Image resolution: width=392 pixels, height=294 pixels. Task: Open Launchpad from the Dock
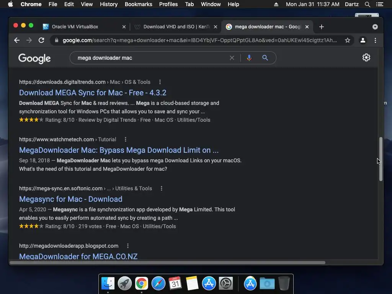coord(125,284)
